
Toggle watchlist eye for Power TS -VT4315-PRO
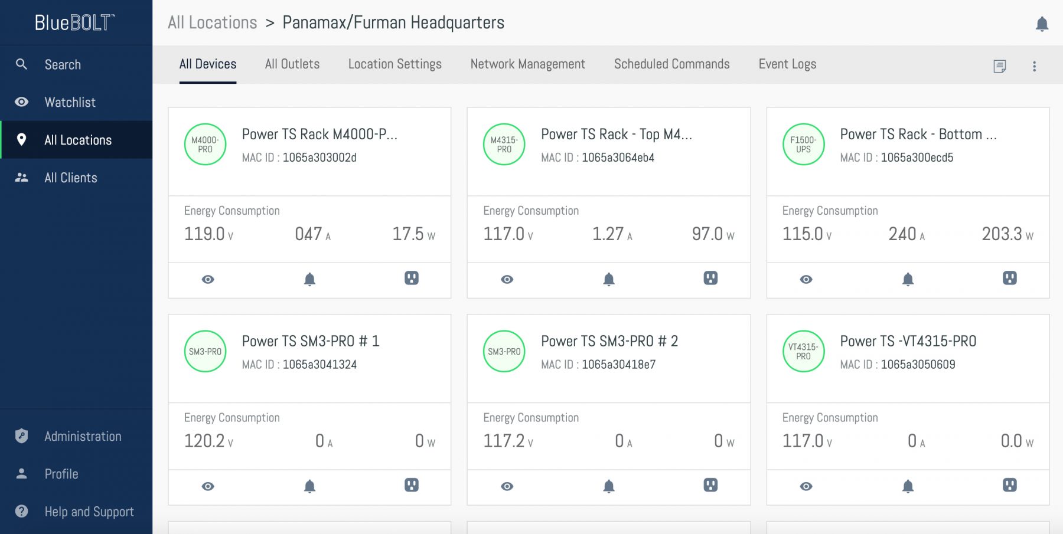click(x=806, y=486)
